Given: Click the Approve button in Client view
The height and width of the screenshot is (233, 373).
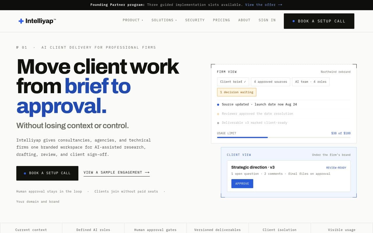Looking at the screenshot, I should [x=242, y=183].
